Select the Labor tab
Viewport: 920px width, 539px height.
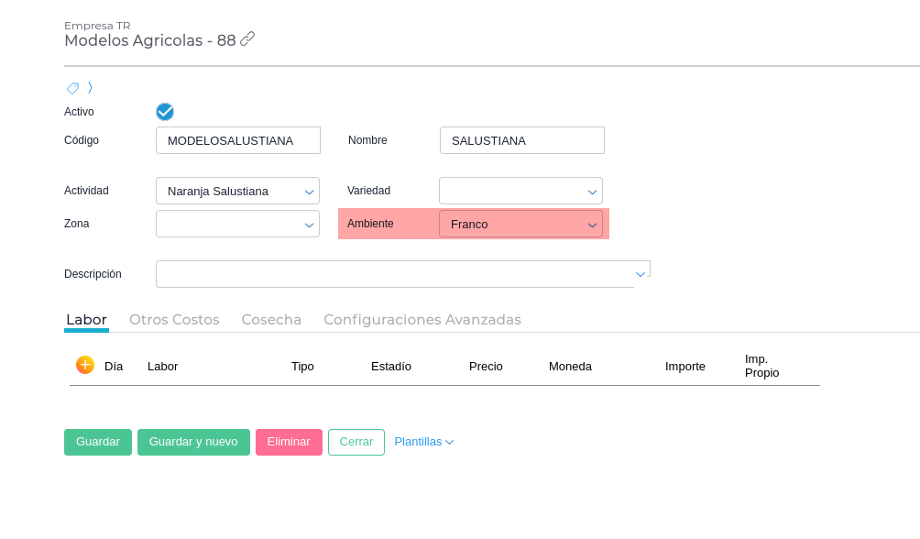pos(86,320)
